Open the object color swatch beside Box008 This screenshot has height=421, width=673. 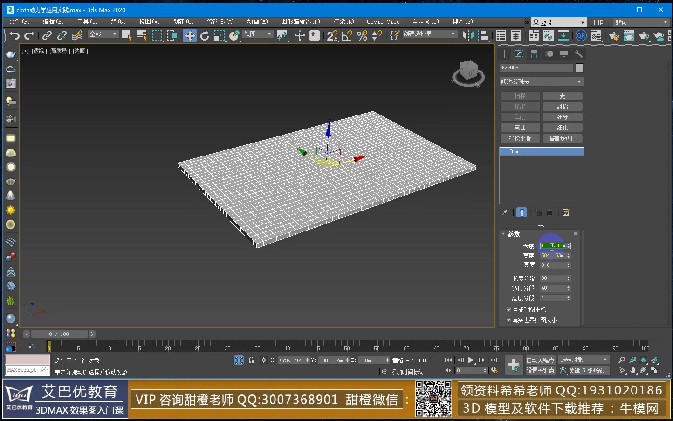pos(579,68)
